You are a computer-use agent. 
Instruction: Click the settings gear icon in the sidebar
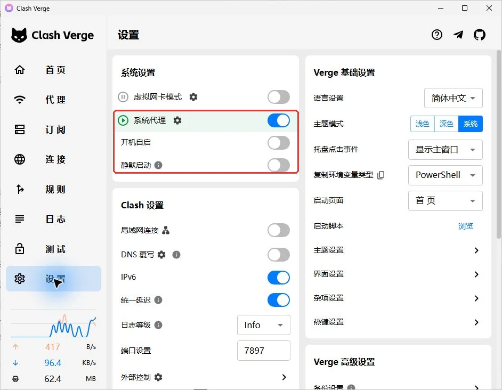(x=20, y=279)
